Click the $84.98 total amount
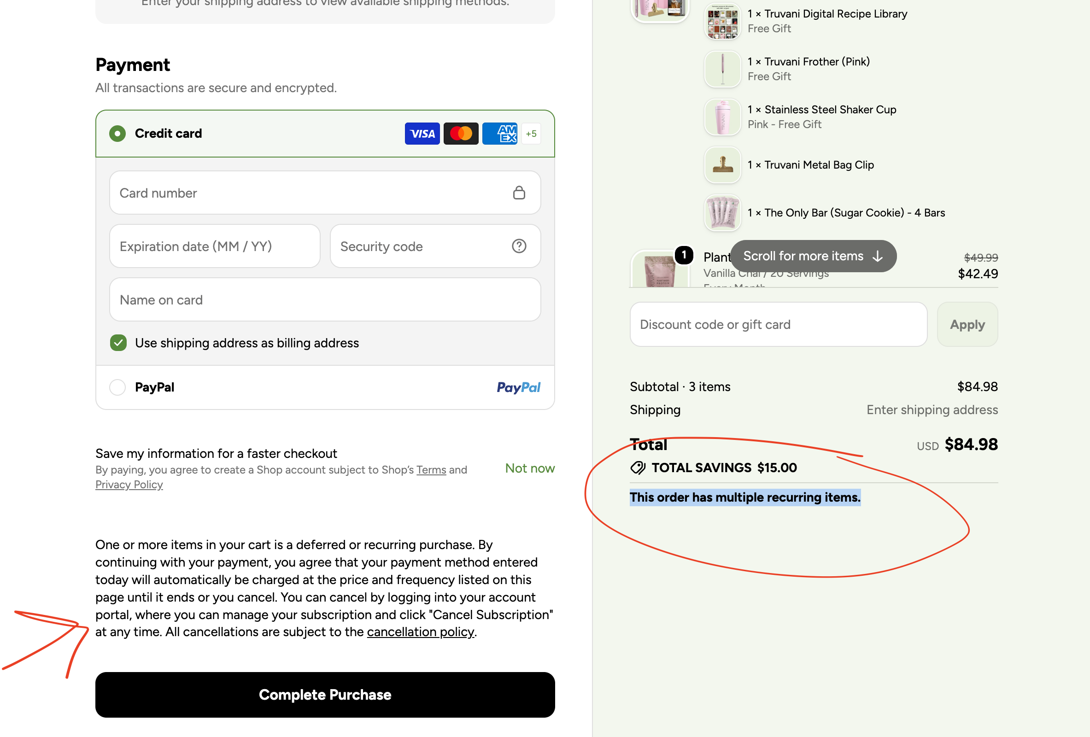This screenshot has height=737, width=1090. pos(971,445)
